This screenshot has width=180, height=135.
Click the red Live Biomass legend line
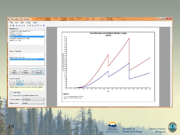click(65, 96)
